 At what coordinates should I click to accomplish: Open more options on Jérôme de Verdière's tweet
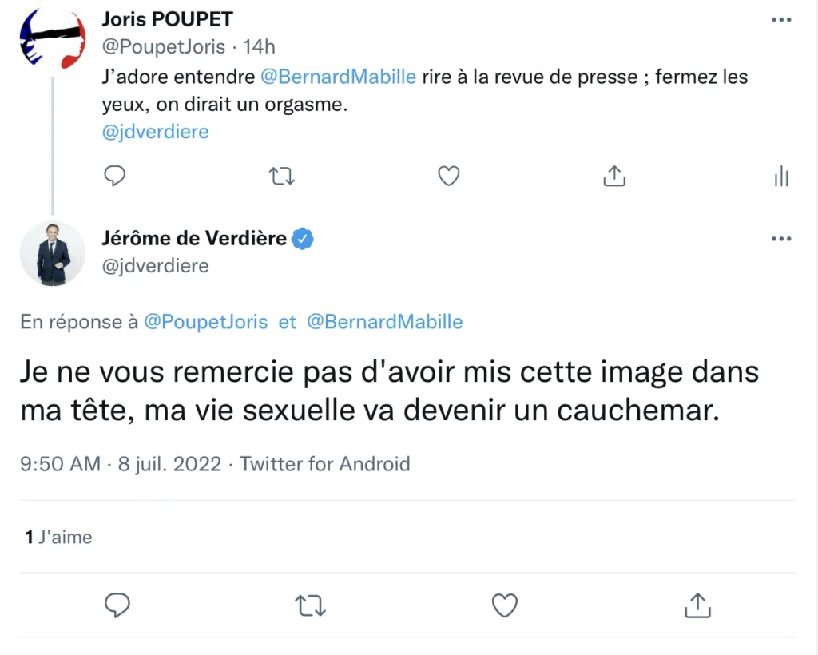point(781,238)
